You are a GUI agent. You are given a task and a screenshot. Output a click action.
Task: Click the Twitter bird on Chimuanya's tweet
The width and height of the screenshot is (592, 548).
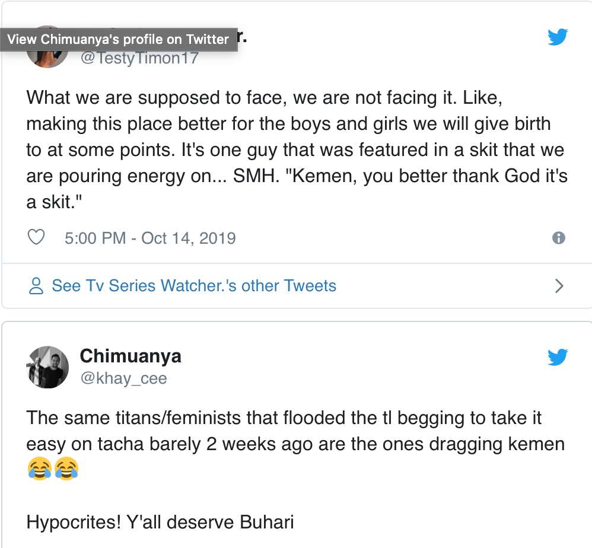tap(558, 358)
